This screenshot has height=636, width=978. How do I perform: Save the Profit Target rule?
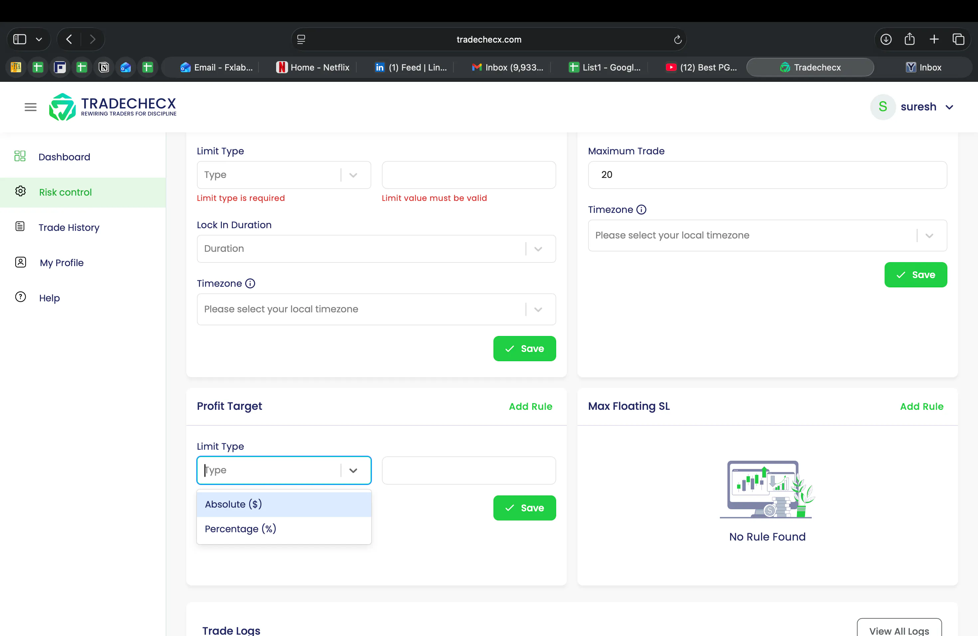525,508
